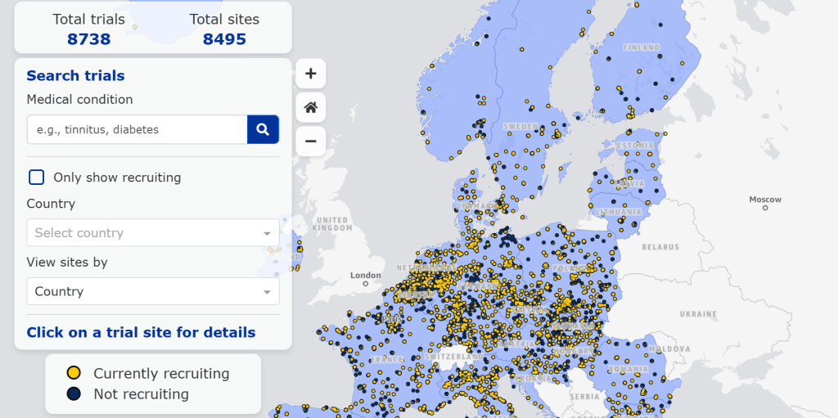The height and width of the screenshot is (418, 838).
Task: Select the Ukraine label on the map
Action: click(698, 314)
